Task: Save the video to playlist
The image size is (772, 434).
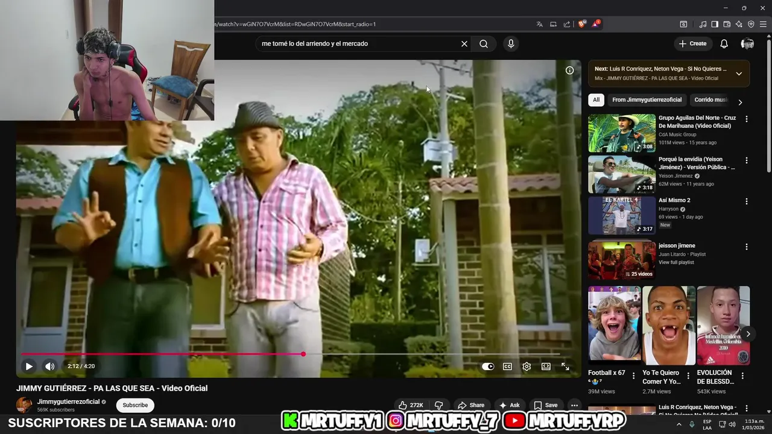Action: click(545, 405)
